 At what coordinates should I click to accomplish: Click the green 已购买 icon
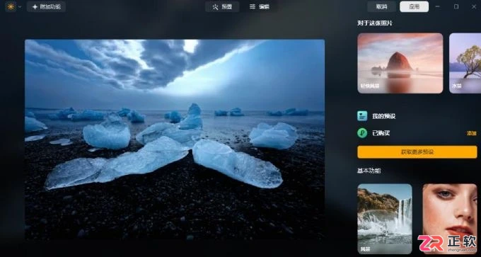click(362, 133)
